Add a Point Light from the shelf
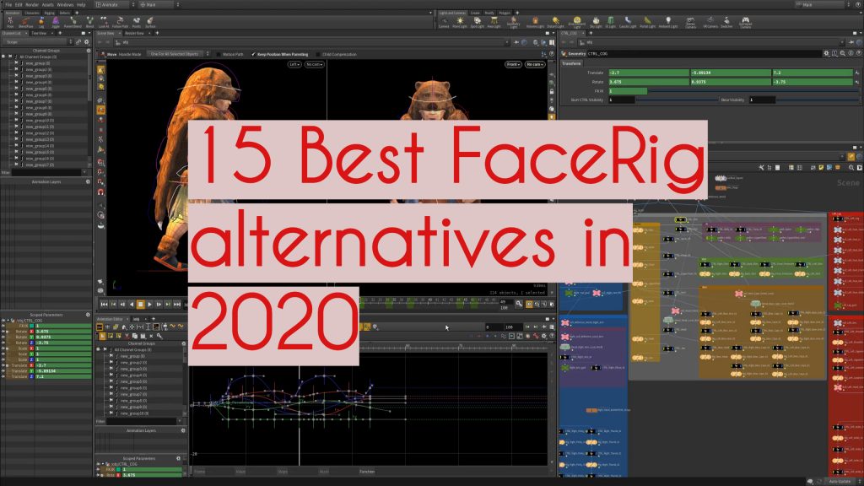The height and width of the screenshot is (486, 864). [460, 23]
